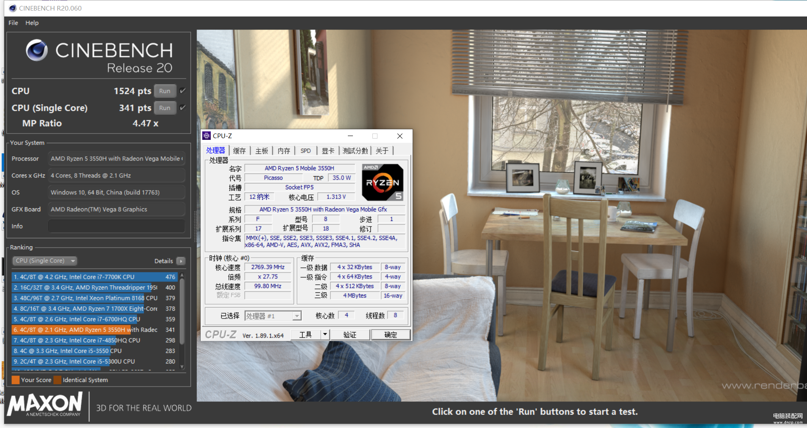Click the ranking list scrollbar up arrow
This screenshot has height=428, width=807.
click(x=182, y=275)
